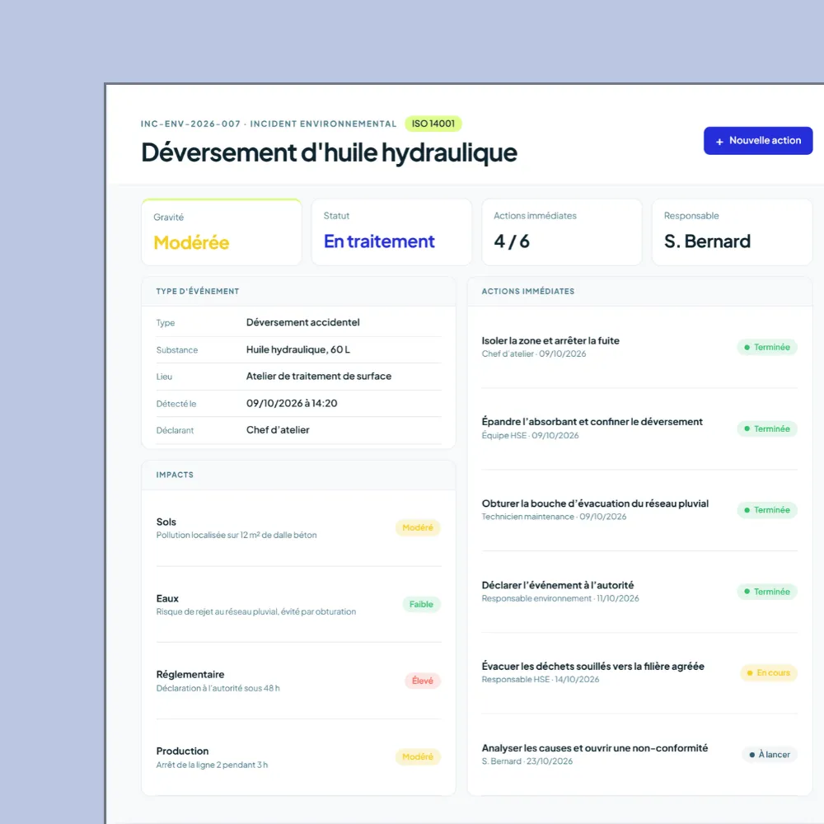Click the Nouvelle action button

(x=758, y=141)
